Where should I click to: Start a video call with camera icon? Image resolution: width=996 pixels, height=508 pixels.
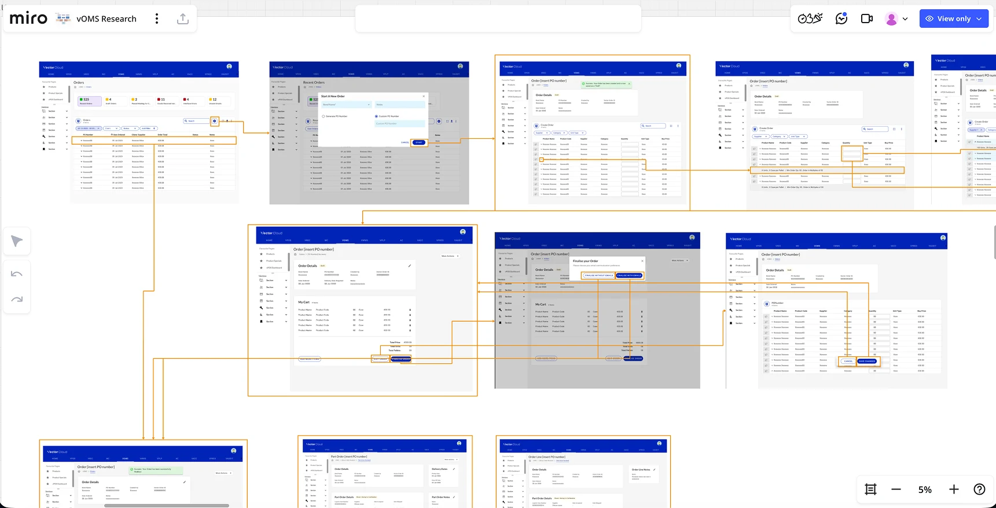tap(867, 19)
